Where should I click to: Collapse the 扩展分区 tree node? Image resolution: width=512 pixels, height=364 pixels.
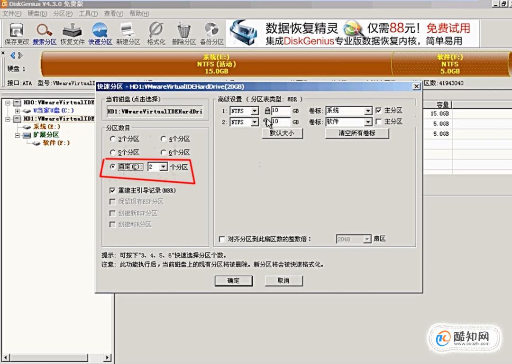tap(18, 135)
